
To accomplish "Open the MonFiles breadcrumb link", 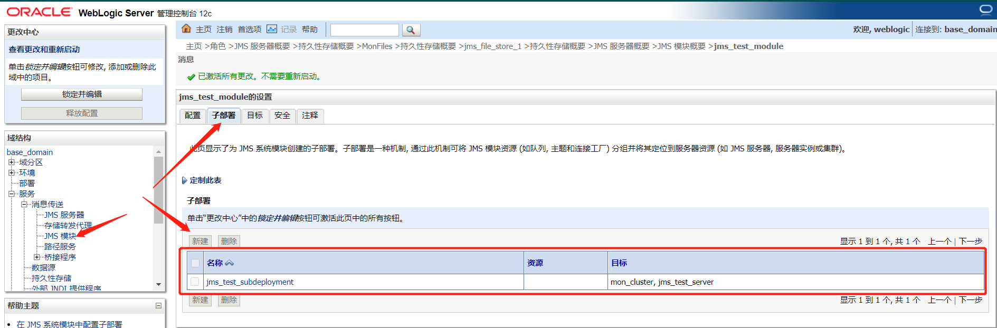I will (377, 46).
